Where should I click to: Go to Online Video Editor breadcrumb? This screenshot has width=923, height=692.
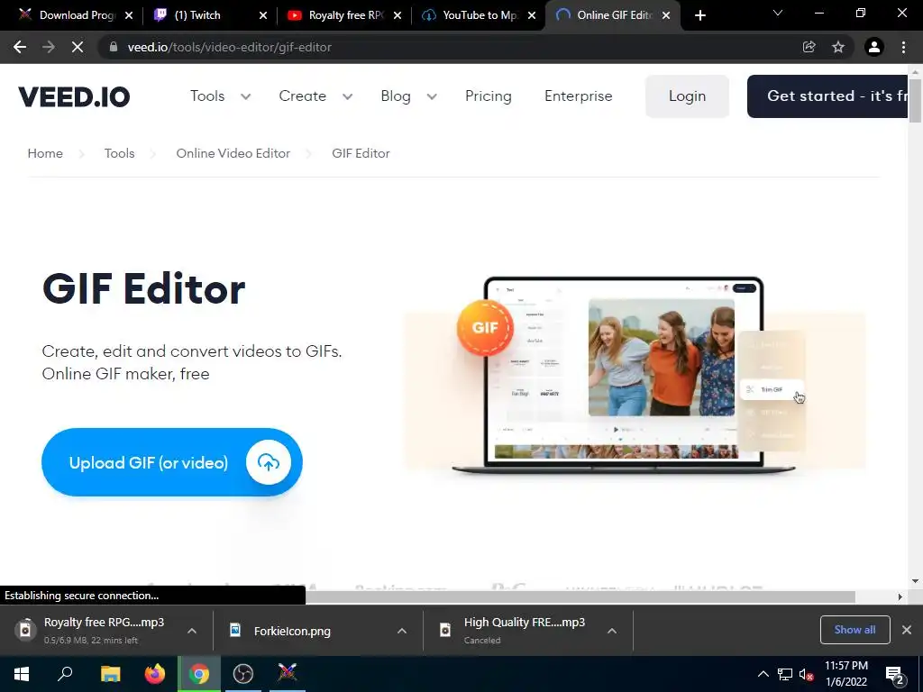[x=233, y=153]
